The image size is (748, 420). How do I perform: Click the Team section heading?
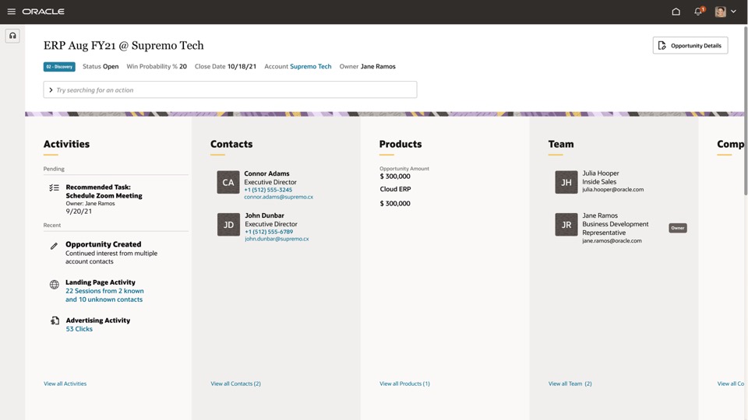click(x=561, y=145)
